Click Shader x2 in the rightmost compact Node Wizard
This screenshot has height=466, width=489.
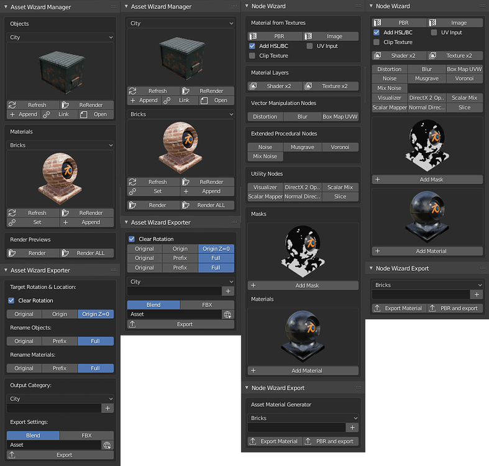(x=400, y=55)
